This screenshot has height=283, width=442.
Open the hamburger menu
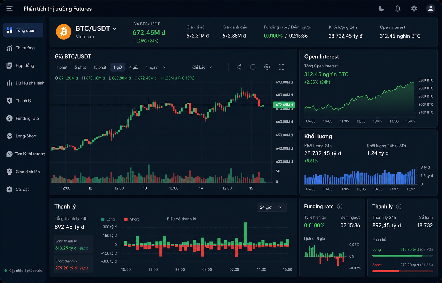click(10, 9)
